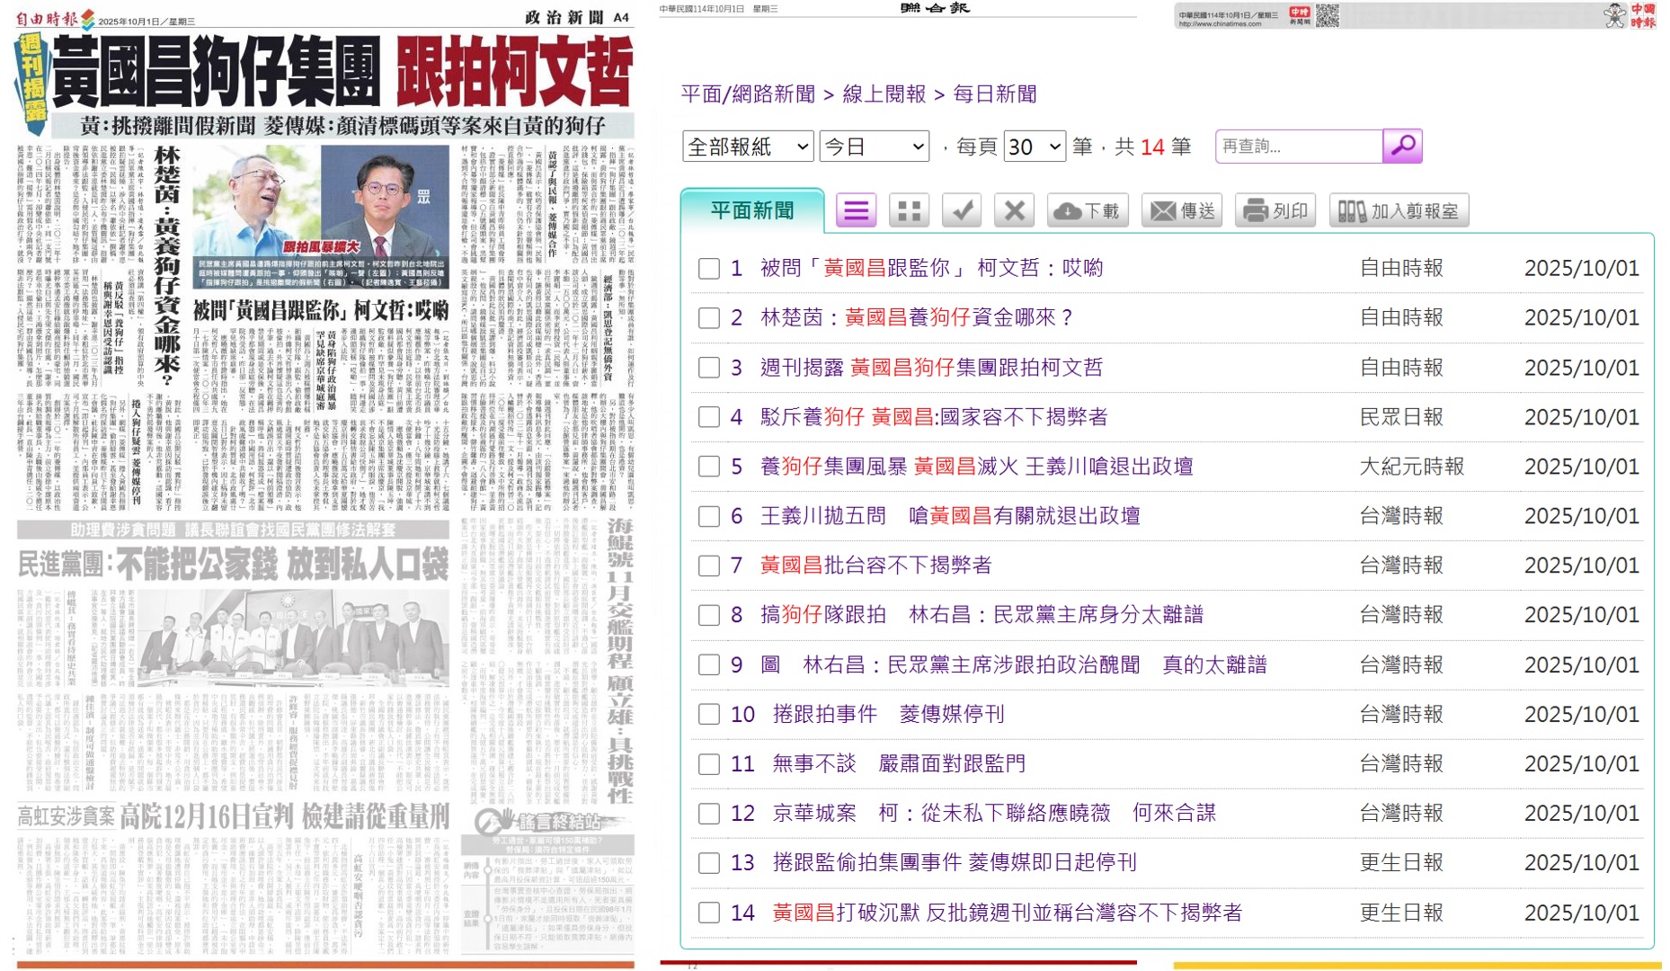Image resolution: width=1670 pixels, height=971 pixels.
Task: Open article 被問「黃國昌跟監你」柯文哲：哎喲
Action: [931, 268]
